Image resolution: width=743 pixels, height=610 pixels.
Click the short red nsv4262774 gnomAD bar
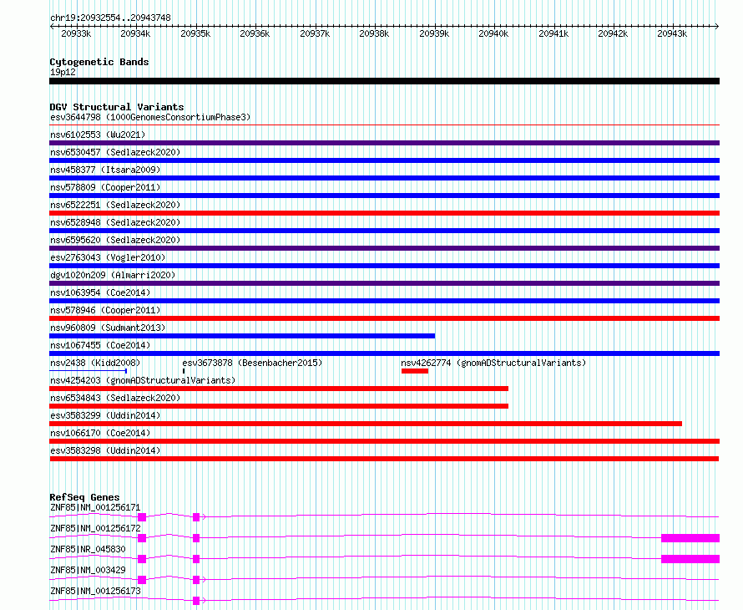415,371
